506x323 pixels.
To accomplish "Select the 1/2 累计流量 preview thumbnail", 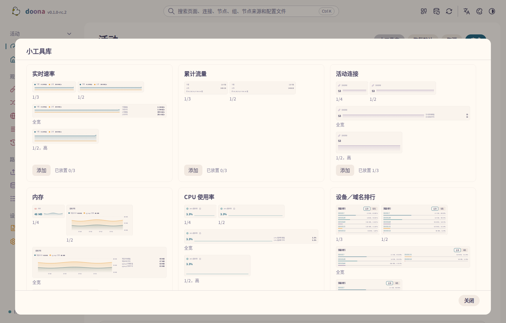I will pos(262,88).
